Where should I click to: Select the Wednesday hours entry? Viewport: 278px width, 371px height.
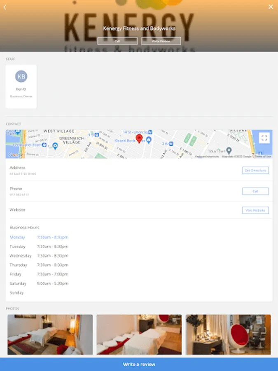(x=39, y=256)
